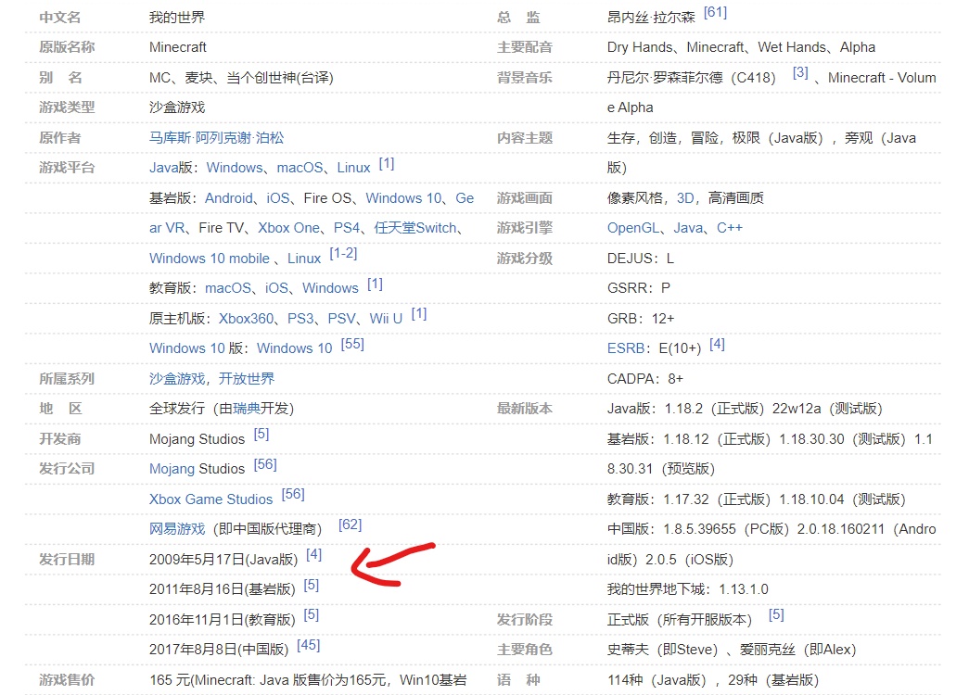
Task: Open citation [62] after 网易游戏
Action: pos(350,524)
